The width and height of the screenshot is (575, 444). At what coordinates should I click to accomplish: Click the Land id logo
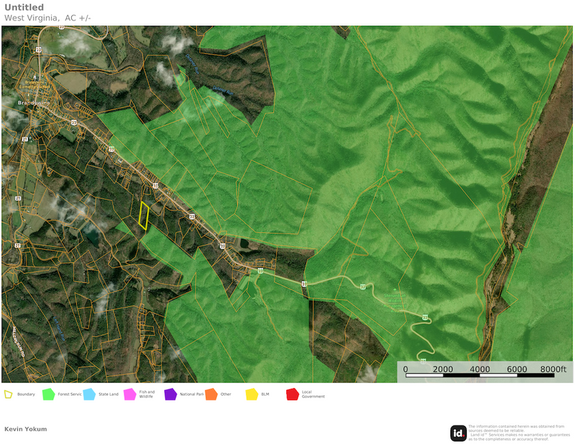point(458,433)
